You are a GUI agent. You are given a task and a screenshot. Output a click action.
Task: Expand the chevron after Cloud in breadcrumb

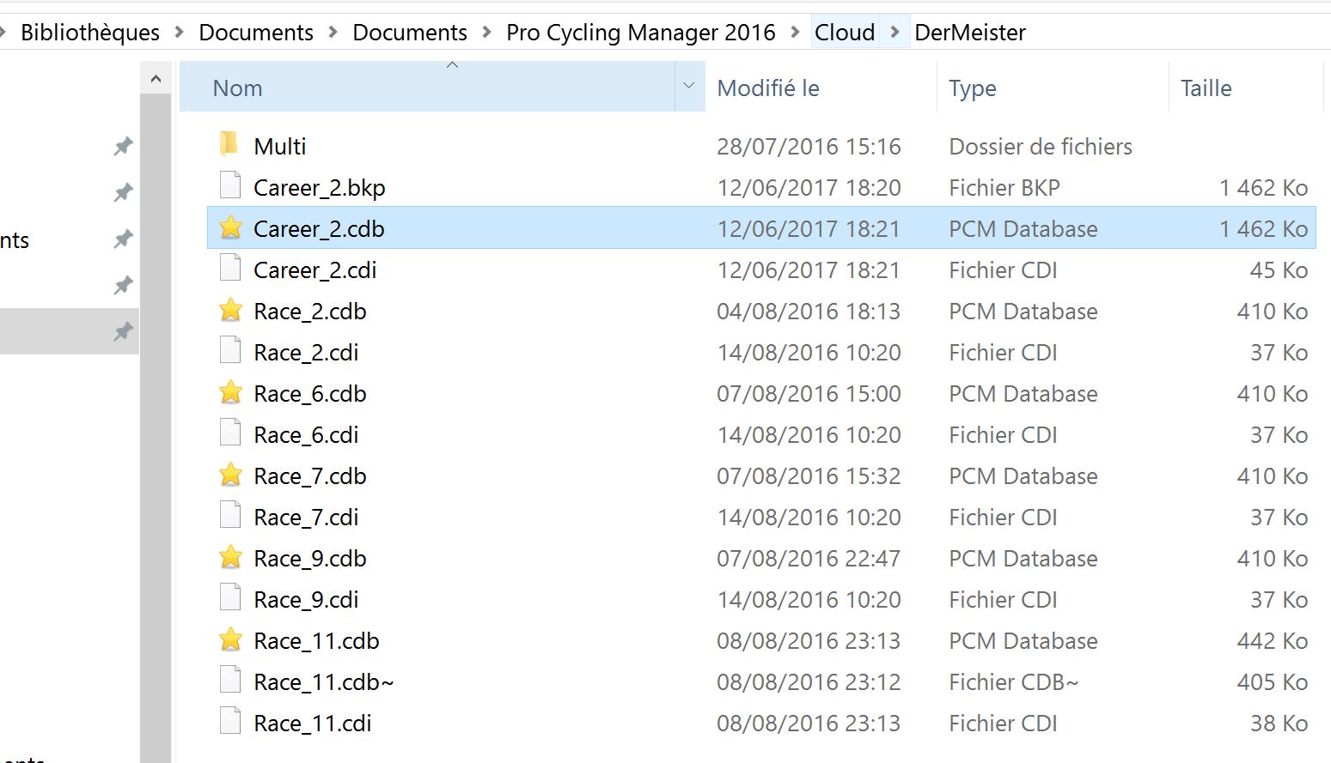(x=895, y=33)
